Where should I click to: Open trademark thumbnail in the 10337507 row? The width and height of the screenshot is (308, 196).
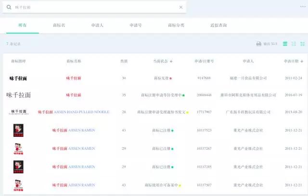point(18,185)
